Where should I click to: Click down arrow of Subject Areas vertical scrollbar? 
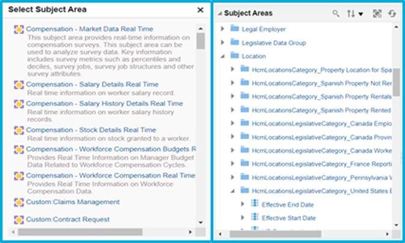tap(396, 225)
